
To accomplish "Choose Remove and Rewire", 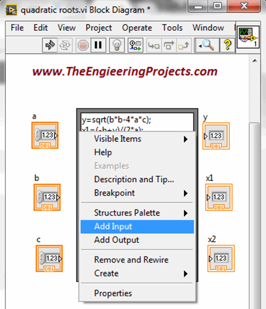I will 131,260.
